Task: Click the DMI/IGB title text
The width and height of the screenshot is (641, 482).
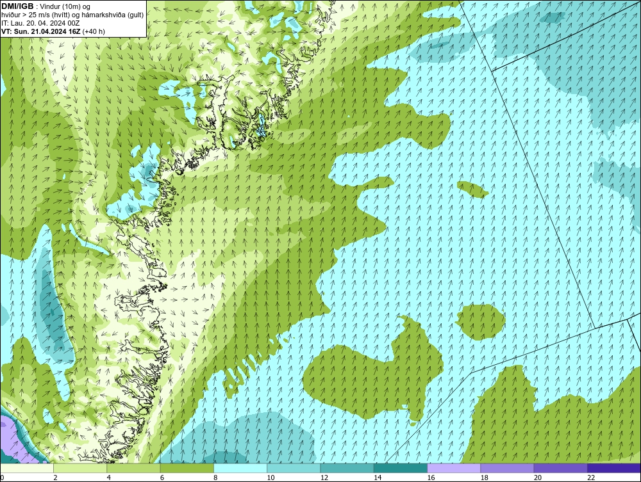Action: [x=17, y=6]
